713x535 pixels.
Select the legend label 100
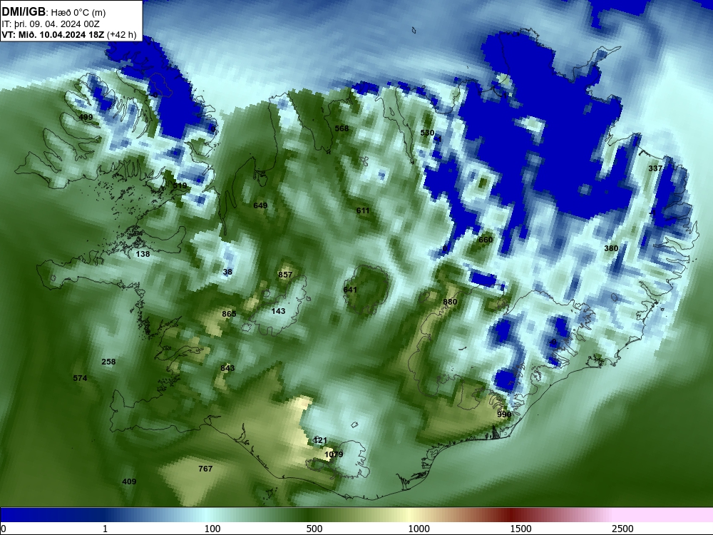pyautogui.click(x=212, y=529)
